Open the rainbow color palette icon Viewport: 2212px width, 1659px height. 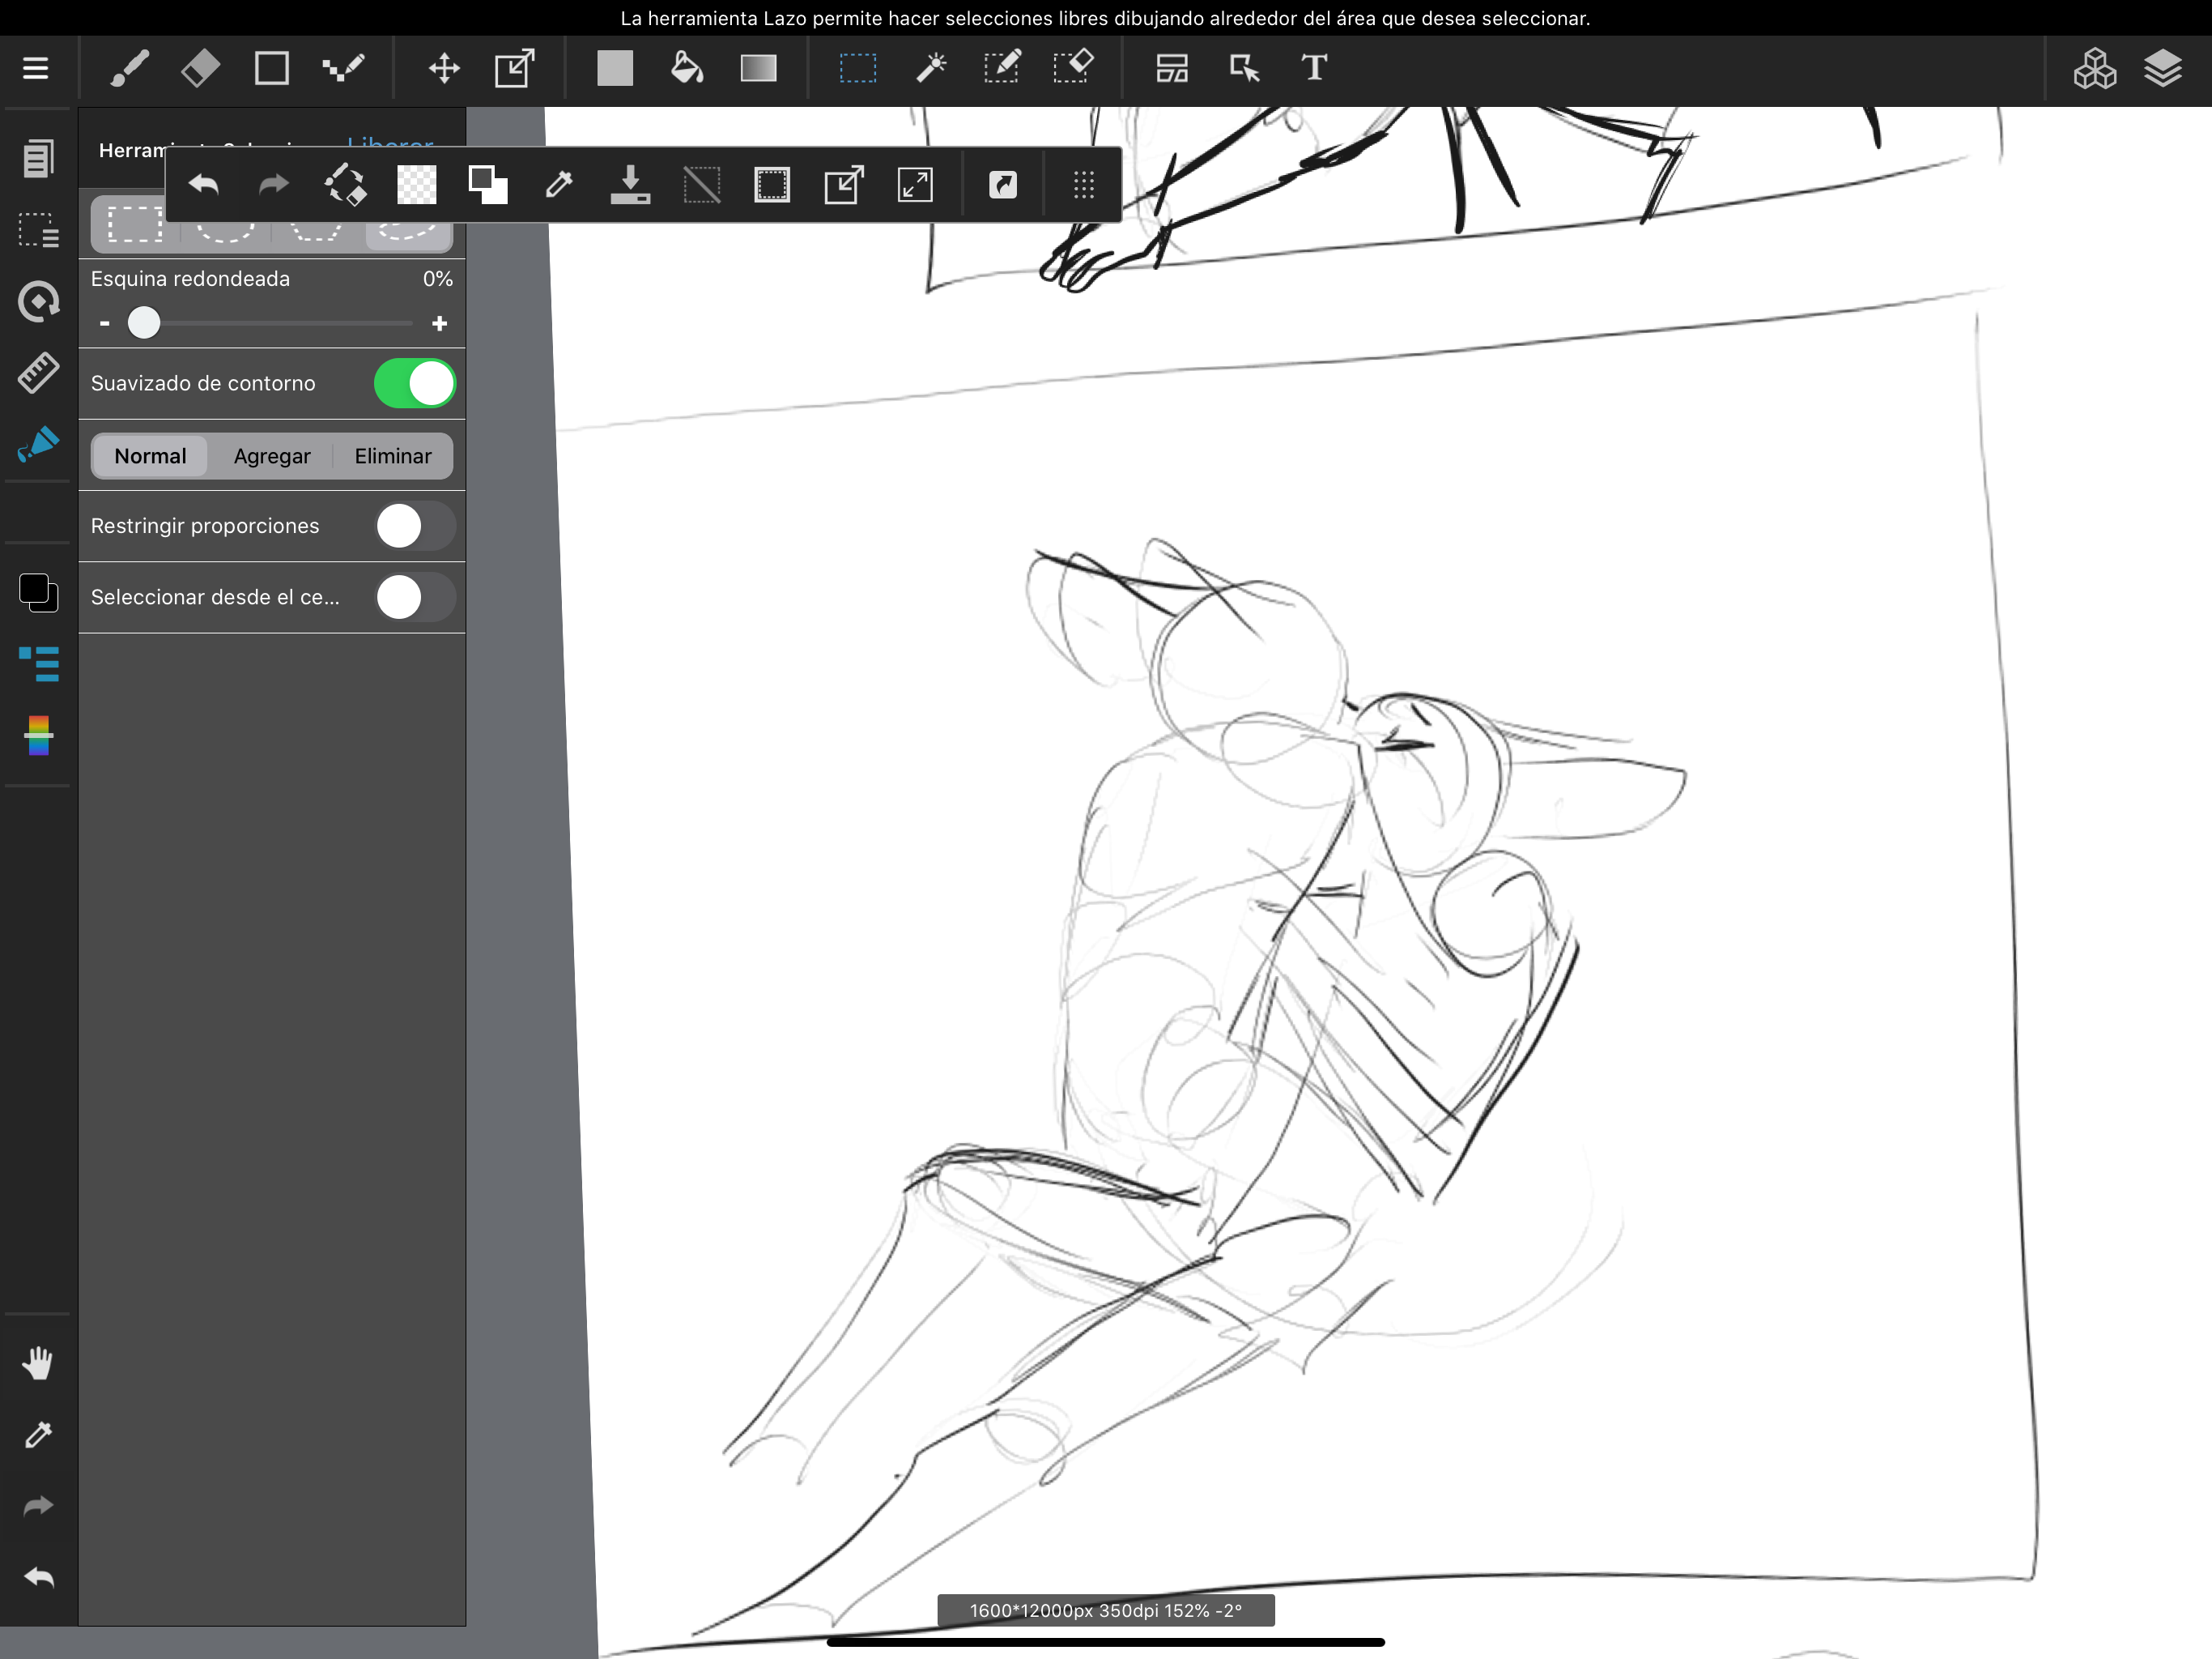[x=38, y=736]
